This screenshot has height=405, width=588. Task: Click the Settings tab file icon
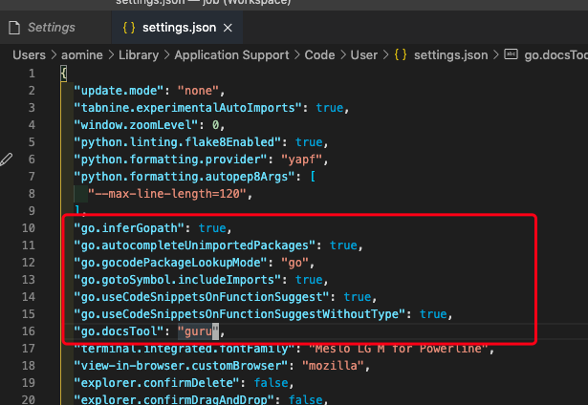pyautogui.click(x=14, y=28)
